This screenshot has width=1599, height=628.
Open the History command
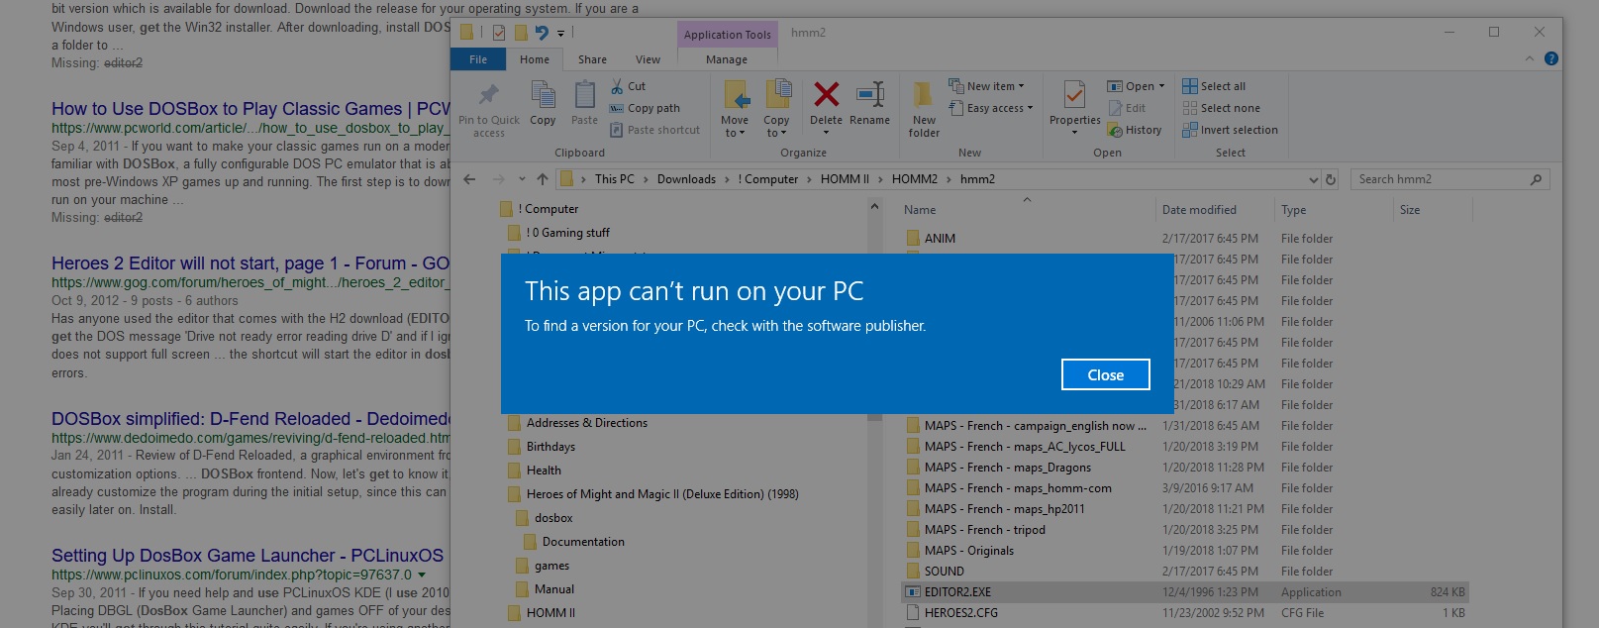tap(1135, 130)
